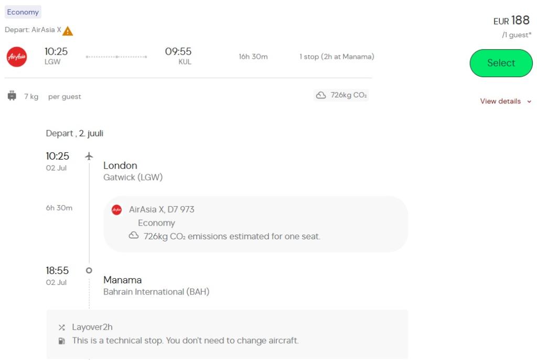
Task: Click the cloud icon in 726kg CO₂ badge
Action: click(x=320, y=96)
